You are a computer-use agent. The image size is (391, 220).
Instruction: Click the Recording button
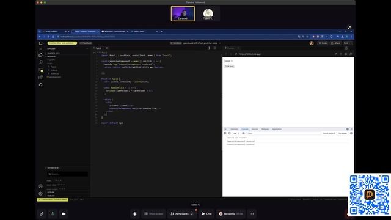tap(231, 214)
